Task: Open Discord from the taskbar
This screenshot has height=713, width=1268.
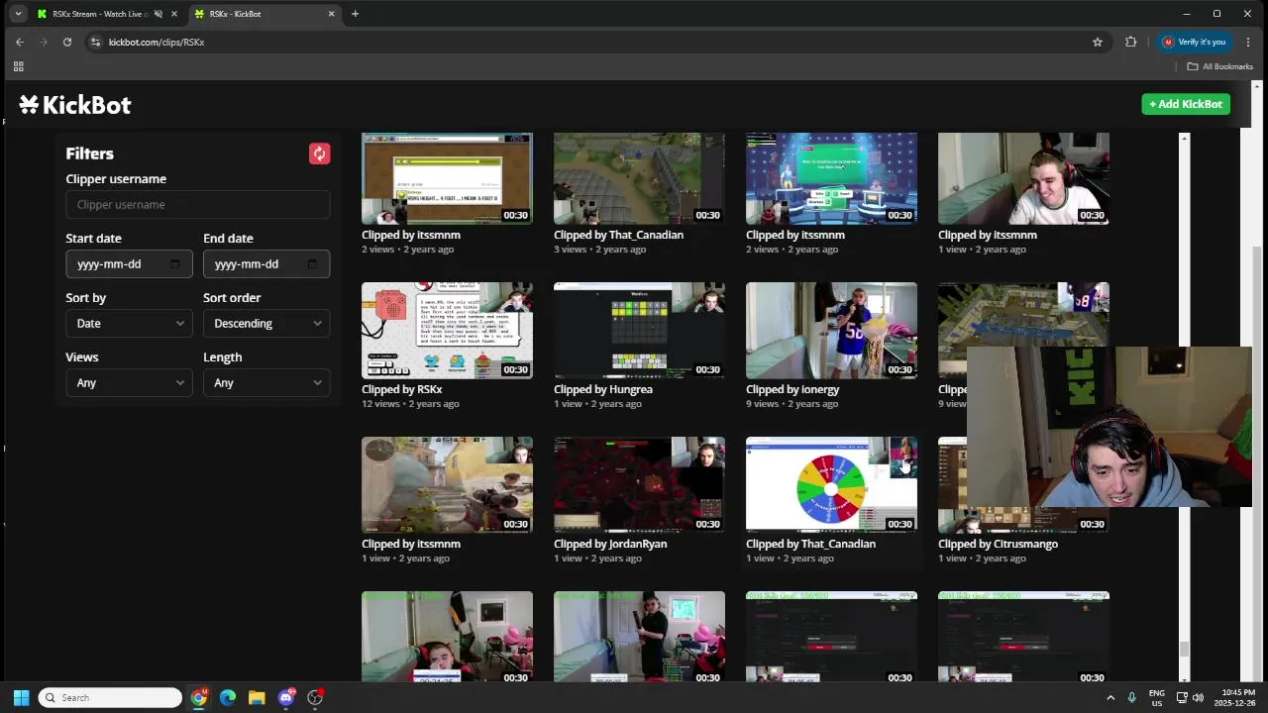Action: (286, 697)
